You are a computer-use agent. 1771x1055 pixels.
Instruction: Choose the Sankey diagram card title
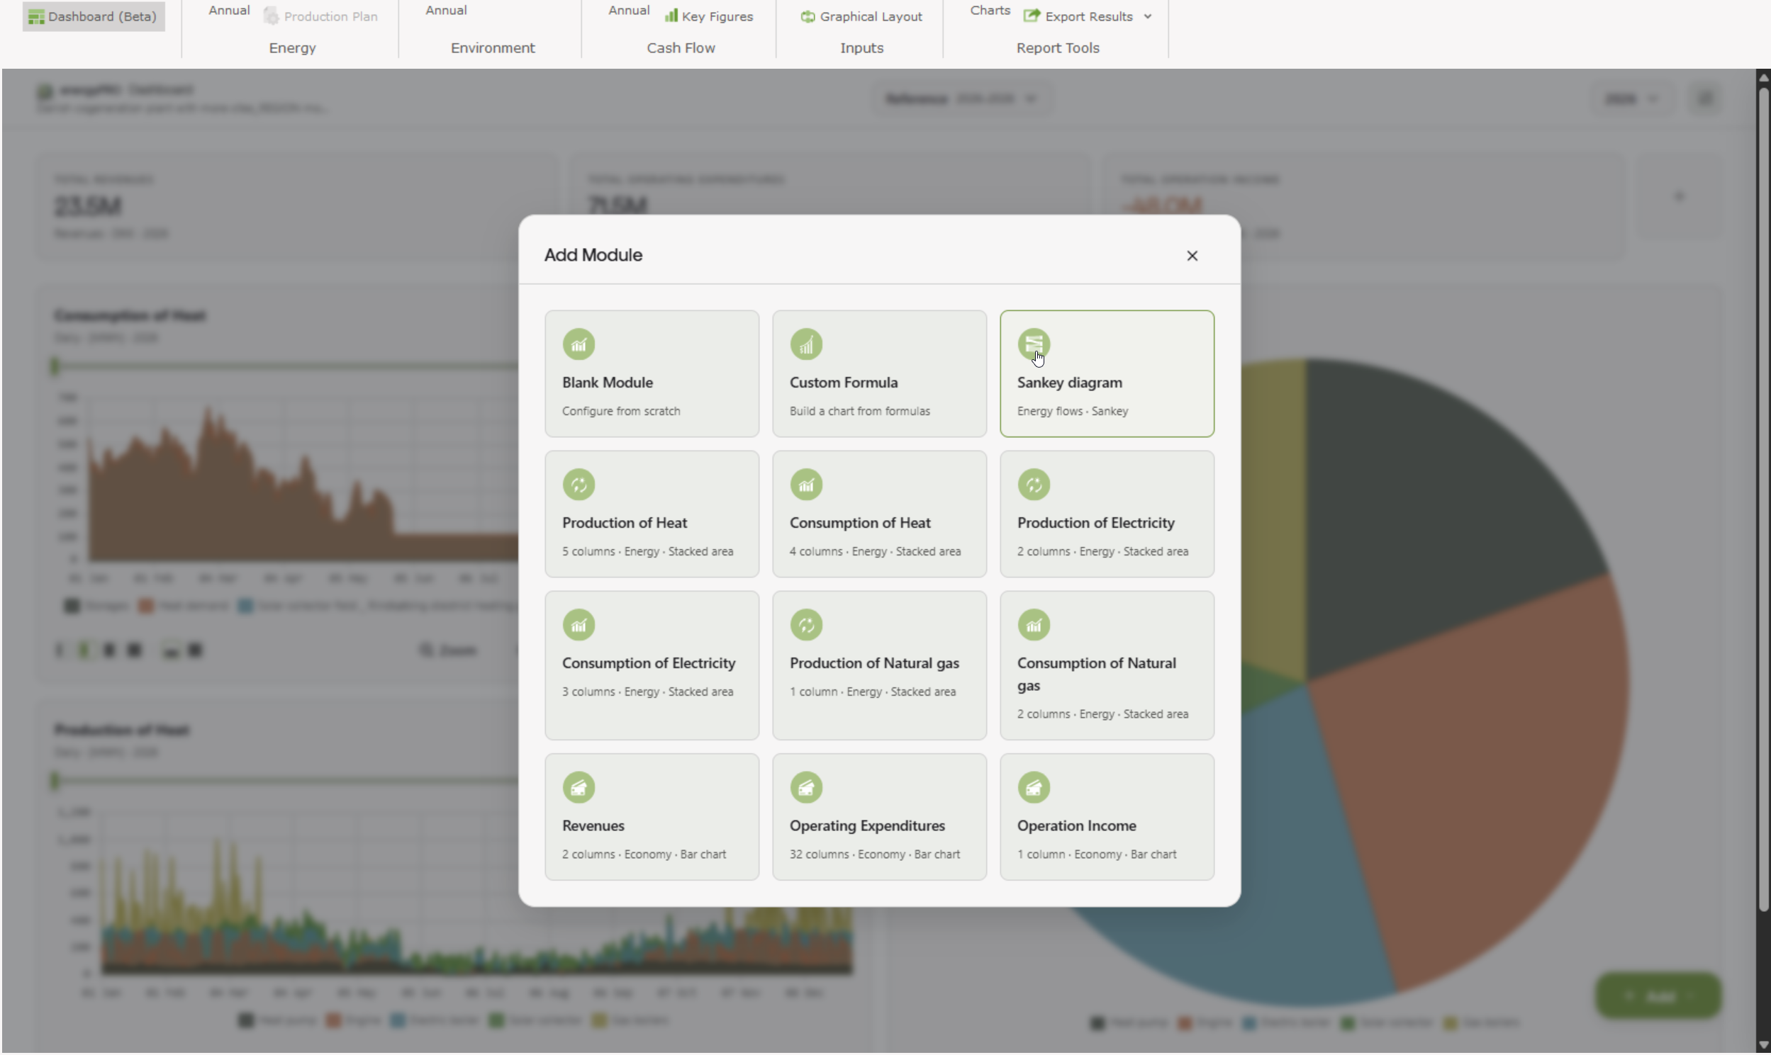(1071, 383)
